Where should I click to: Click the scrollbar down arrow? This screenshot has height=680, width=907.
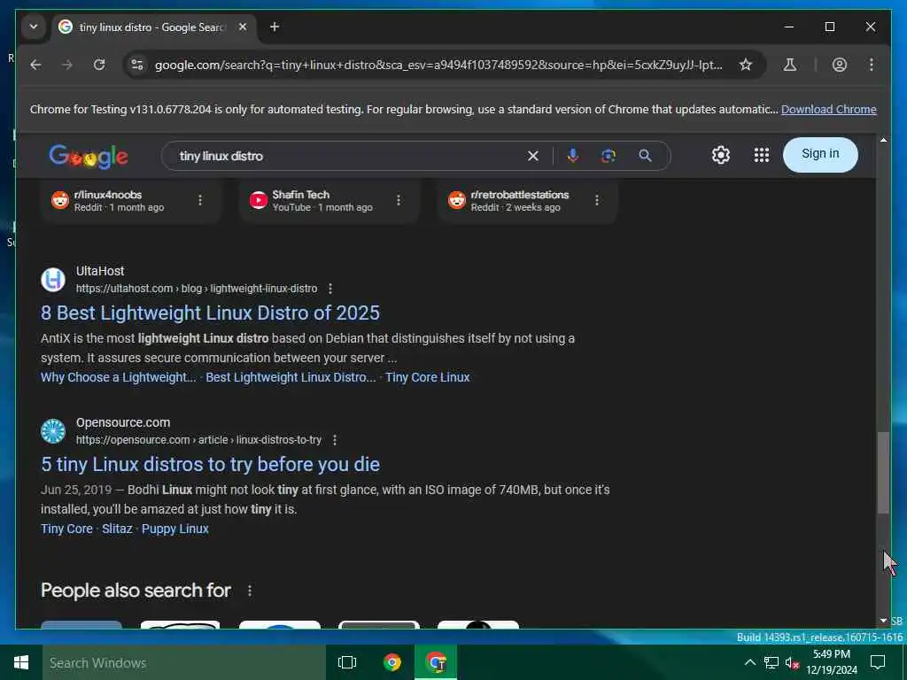[883, 621]
